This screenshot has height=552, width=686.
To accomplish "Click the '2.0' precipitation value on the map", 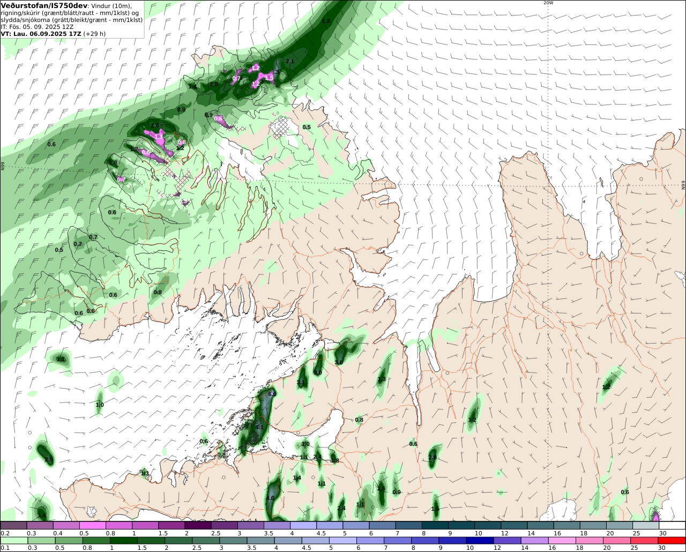I will pos(213,85).
